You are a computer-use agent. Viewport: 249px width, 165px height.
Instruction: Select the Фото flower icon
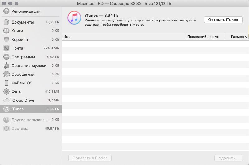tap(6, 91)
